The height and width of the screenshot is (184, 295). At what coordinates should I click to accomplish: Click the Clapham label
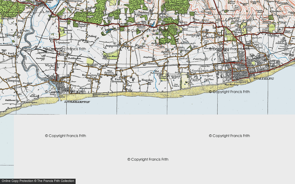point(164,17)
